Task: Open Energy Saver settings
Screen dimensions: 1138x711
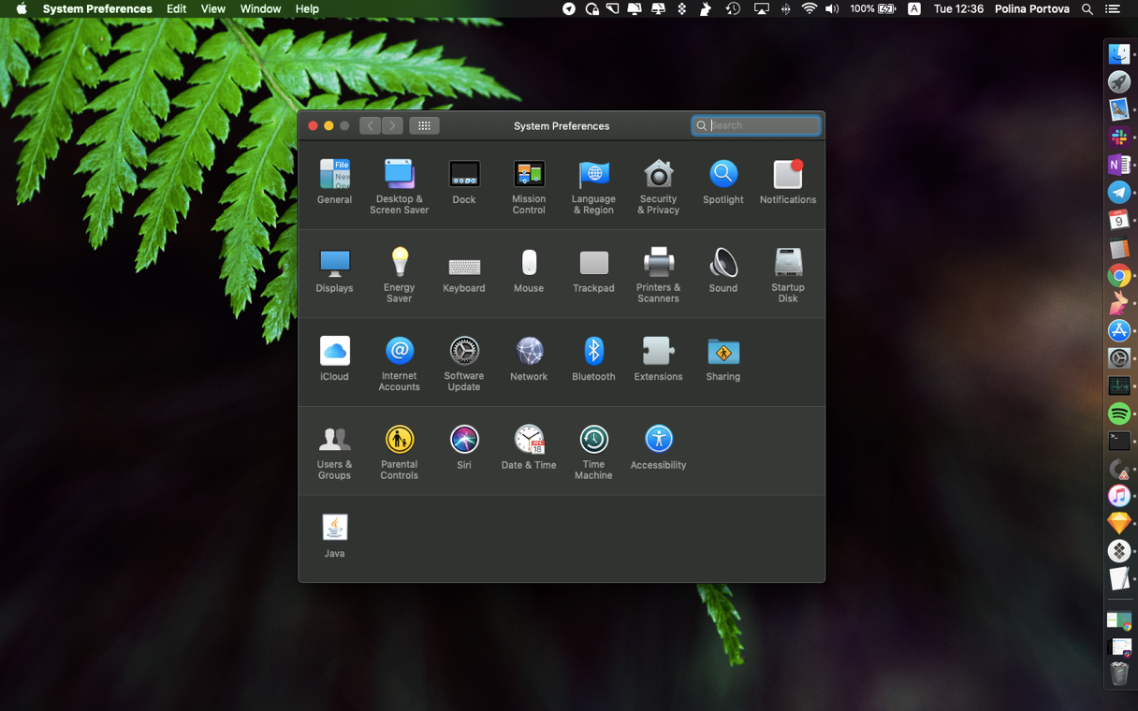Action: tap(399, 274)
